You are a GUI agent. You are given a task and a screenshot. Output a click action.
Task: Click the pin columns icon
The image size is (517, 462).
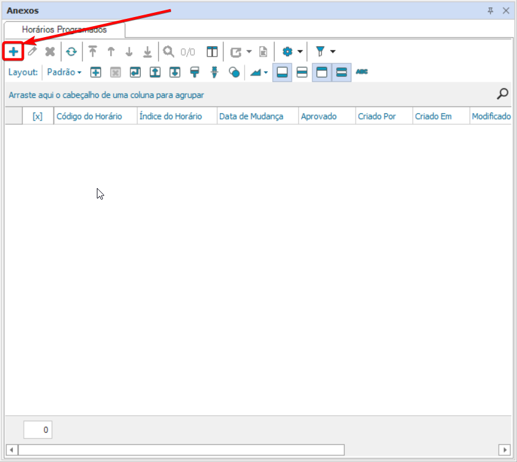(214, 72)
